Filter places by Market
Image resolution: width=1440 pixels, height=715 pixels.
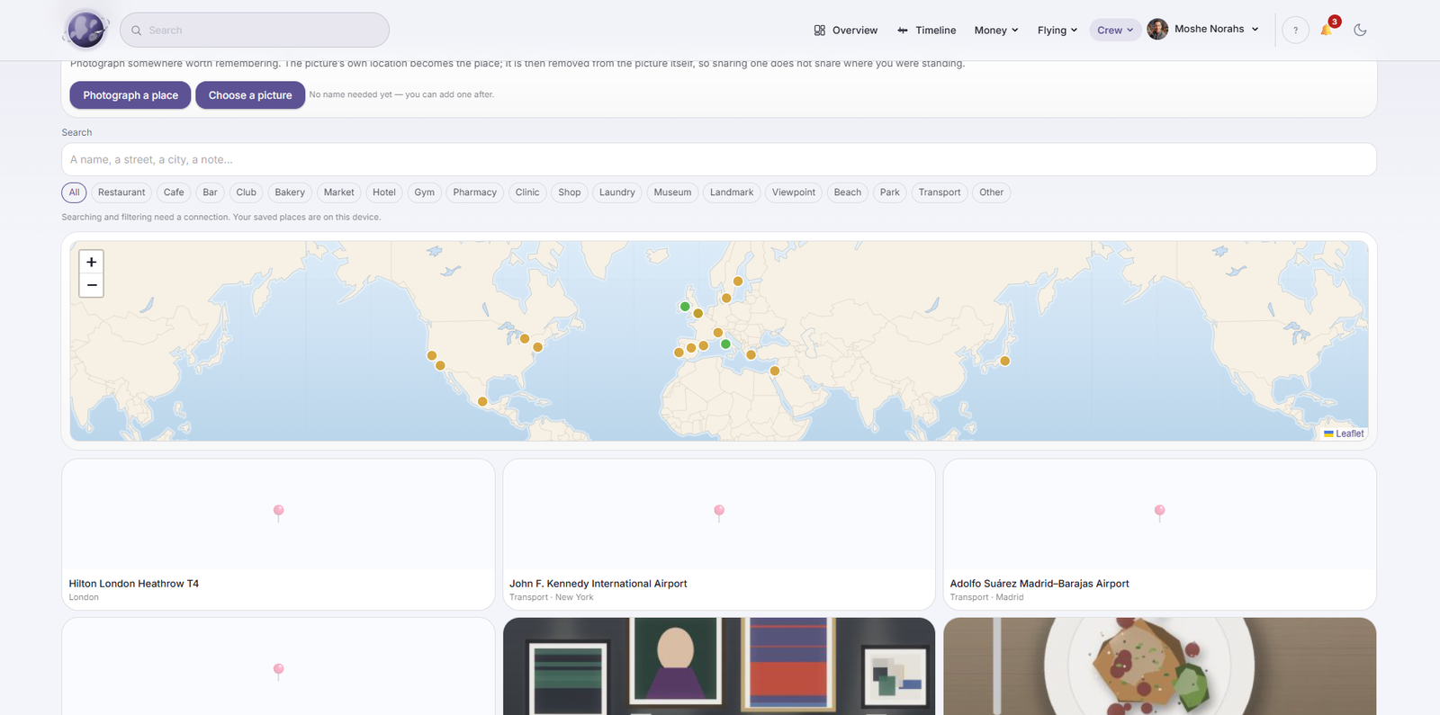pyautogui.click(x=339, y=192)
